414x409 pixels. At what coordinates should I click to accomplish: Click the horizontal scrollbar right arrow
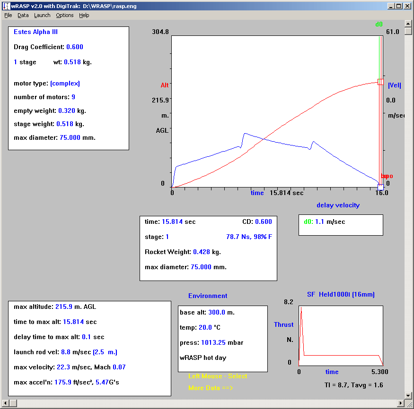tap(401, 403)
